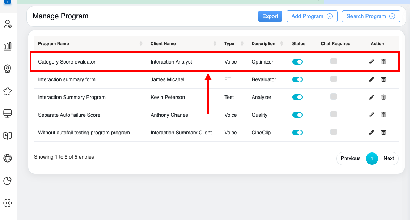Check Chat Required for Interaction summary form
Image resolution: width=410 pixels, height=220 pixels.
pos(334,79)
